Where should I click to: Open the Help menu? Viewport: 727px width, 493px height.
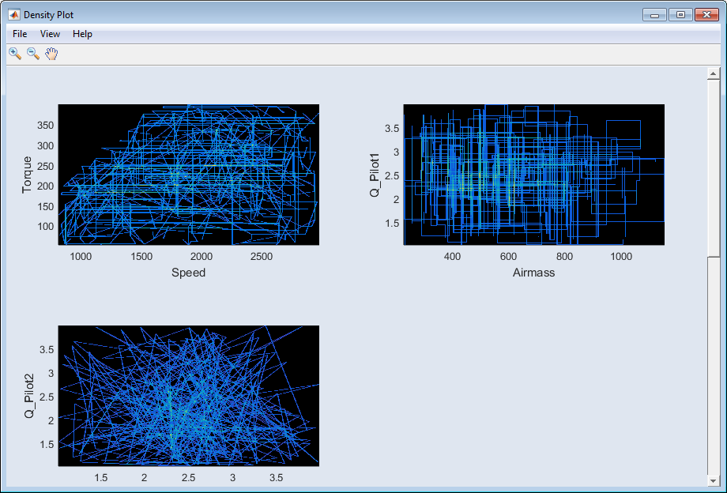click(x=82, y=34)
